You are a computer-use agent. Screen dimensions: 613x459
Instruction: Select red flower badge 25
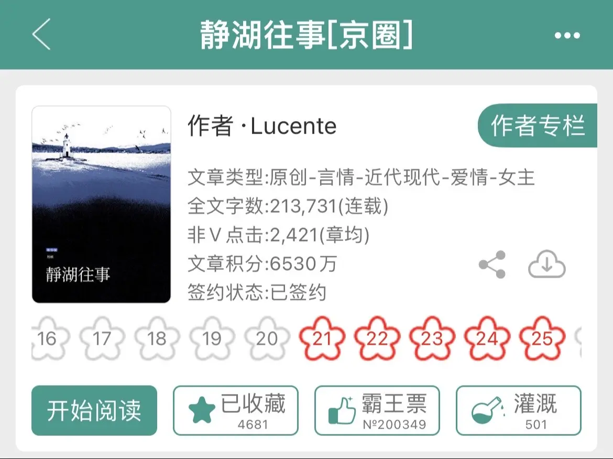[542, 338]
